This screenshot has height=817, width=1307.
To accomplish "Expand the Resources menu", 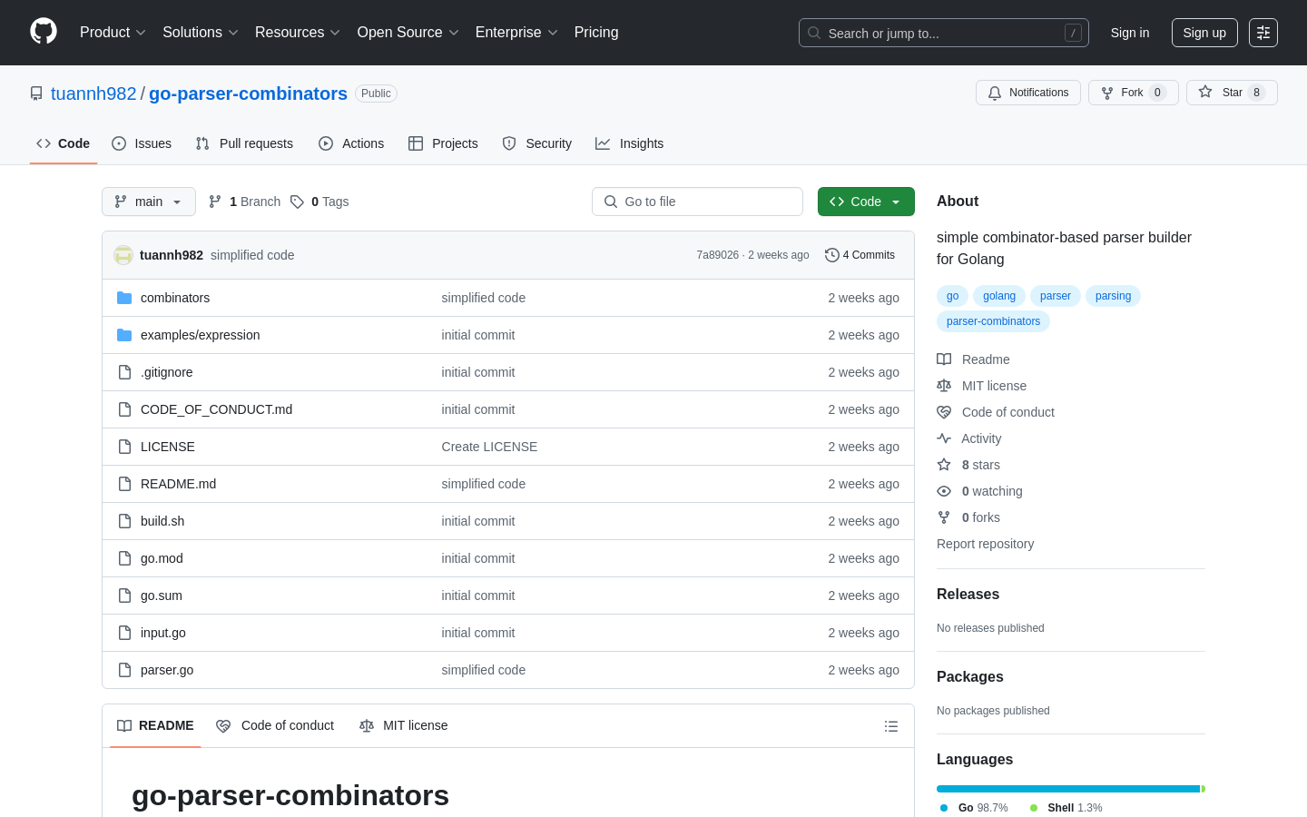I will pyautogui.click(x=298, y=33).
